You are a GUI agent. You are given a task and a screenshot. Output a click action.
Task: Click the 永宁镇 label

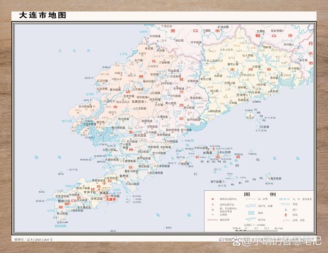pos(138,60)
